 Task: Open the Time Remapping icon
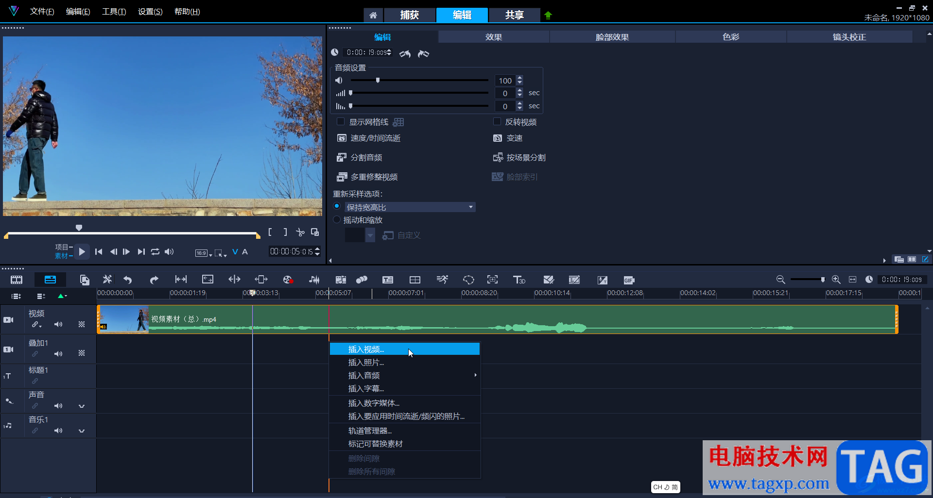pyautogui.click(x=442, y=280)
